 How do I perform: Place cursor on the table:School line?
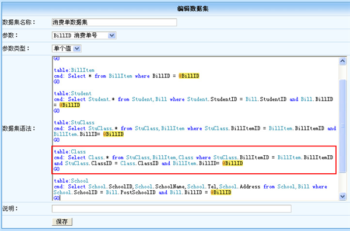click(x=71, y=181)
